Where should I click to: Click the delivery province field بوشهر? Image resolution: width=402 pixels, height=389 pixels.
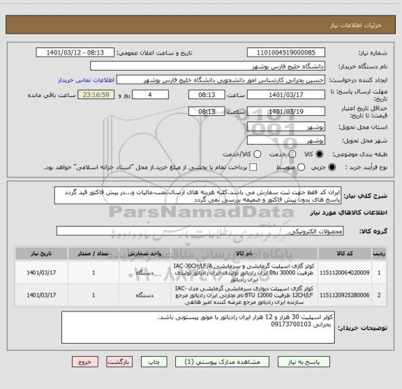286,127
